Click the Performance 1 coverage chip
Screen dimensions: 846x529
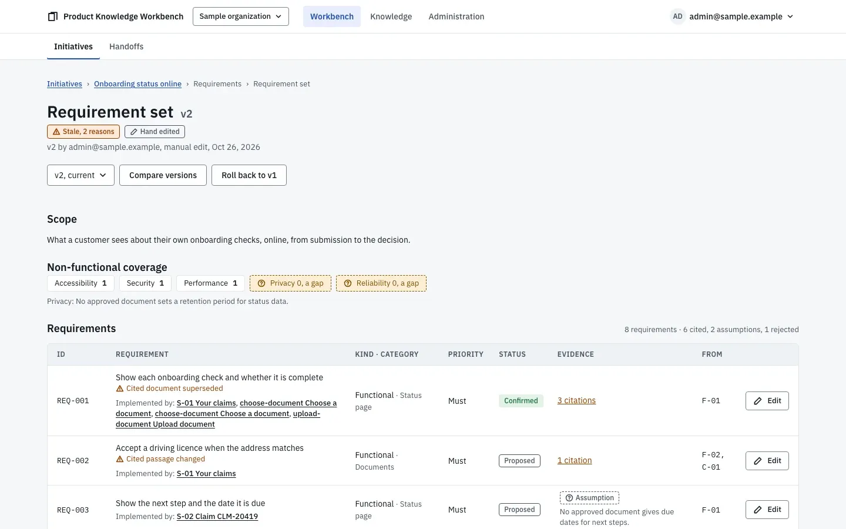[x=211, y=283]
